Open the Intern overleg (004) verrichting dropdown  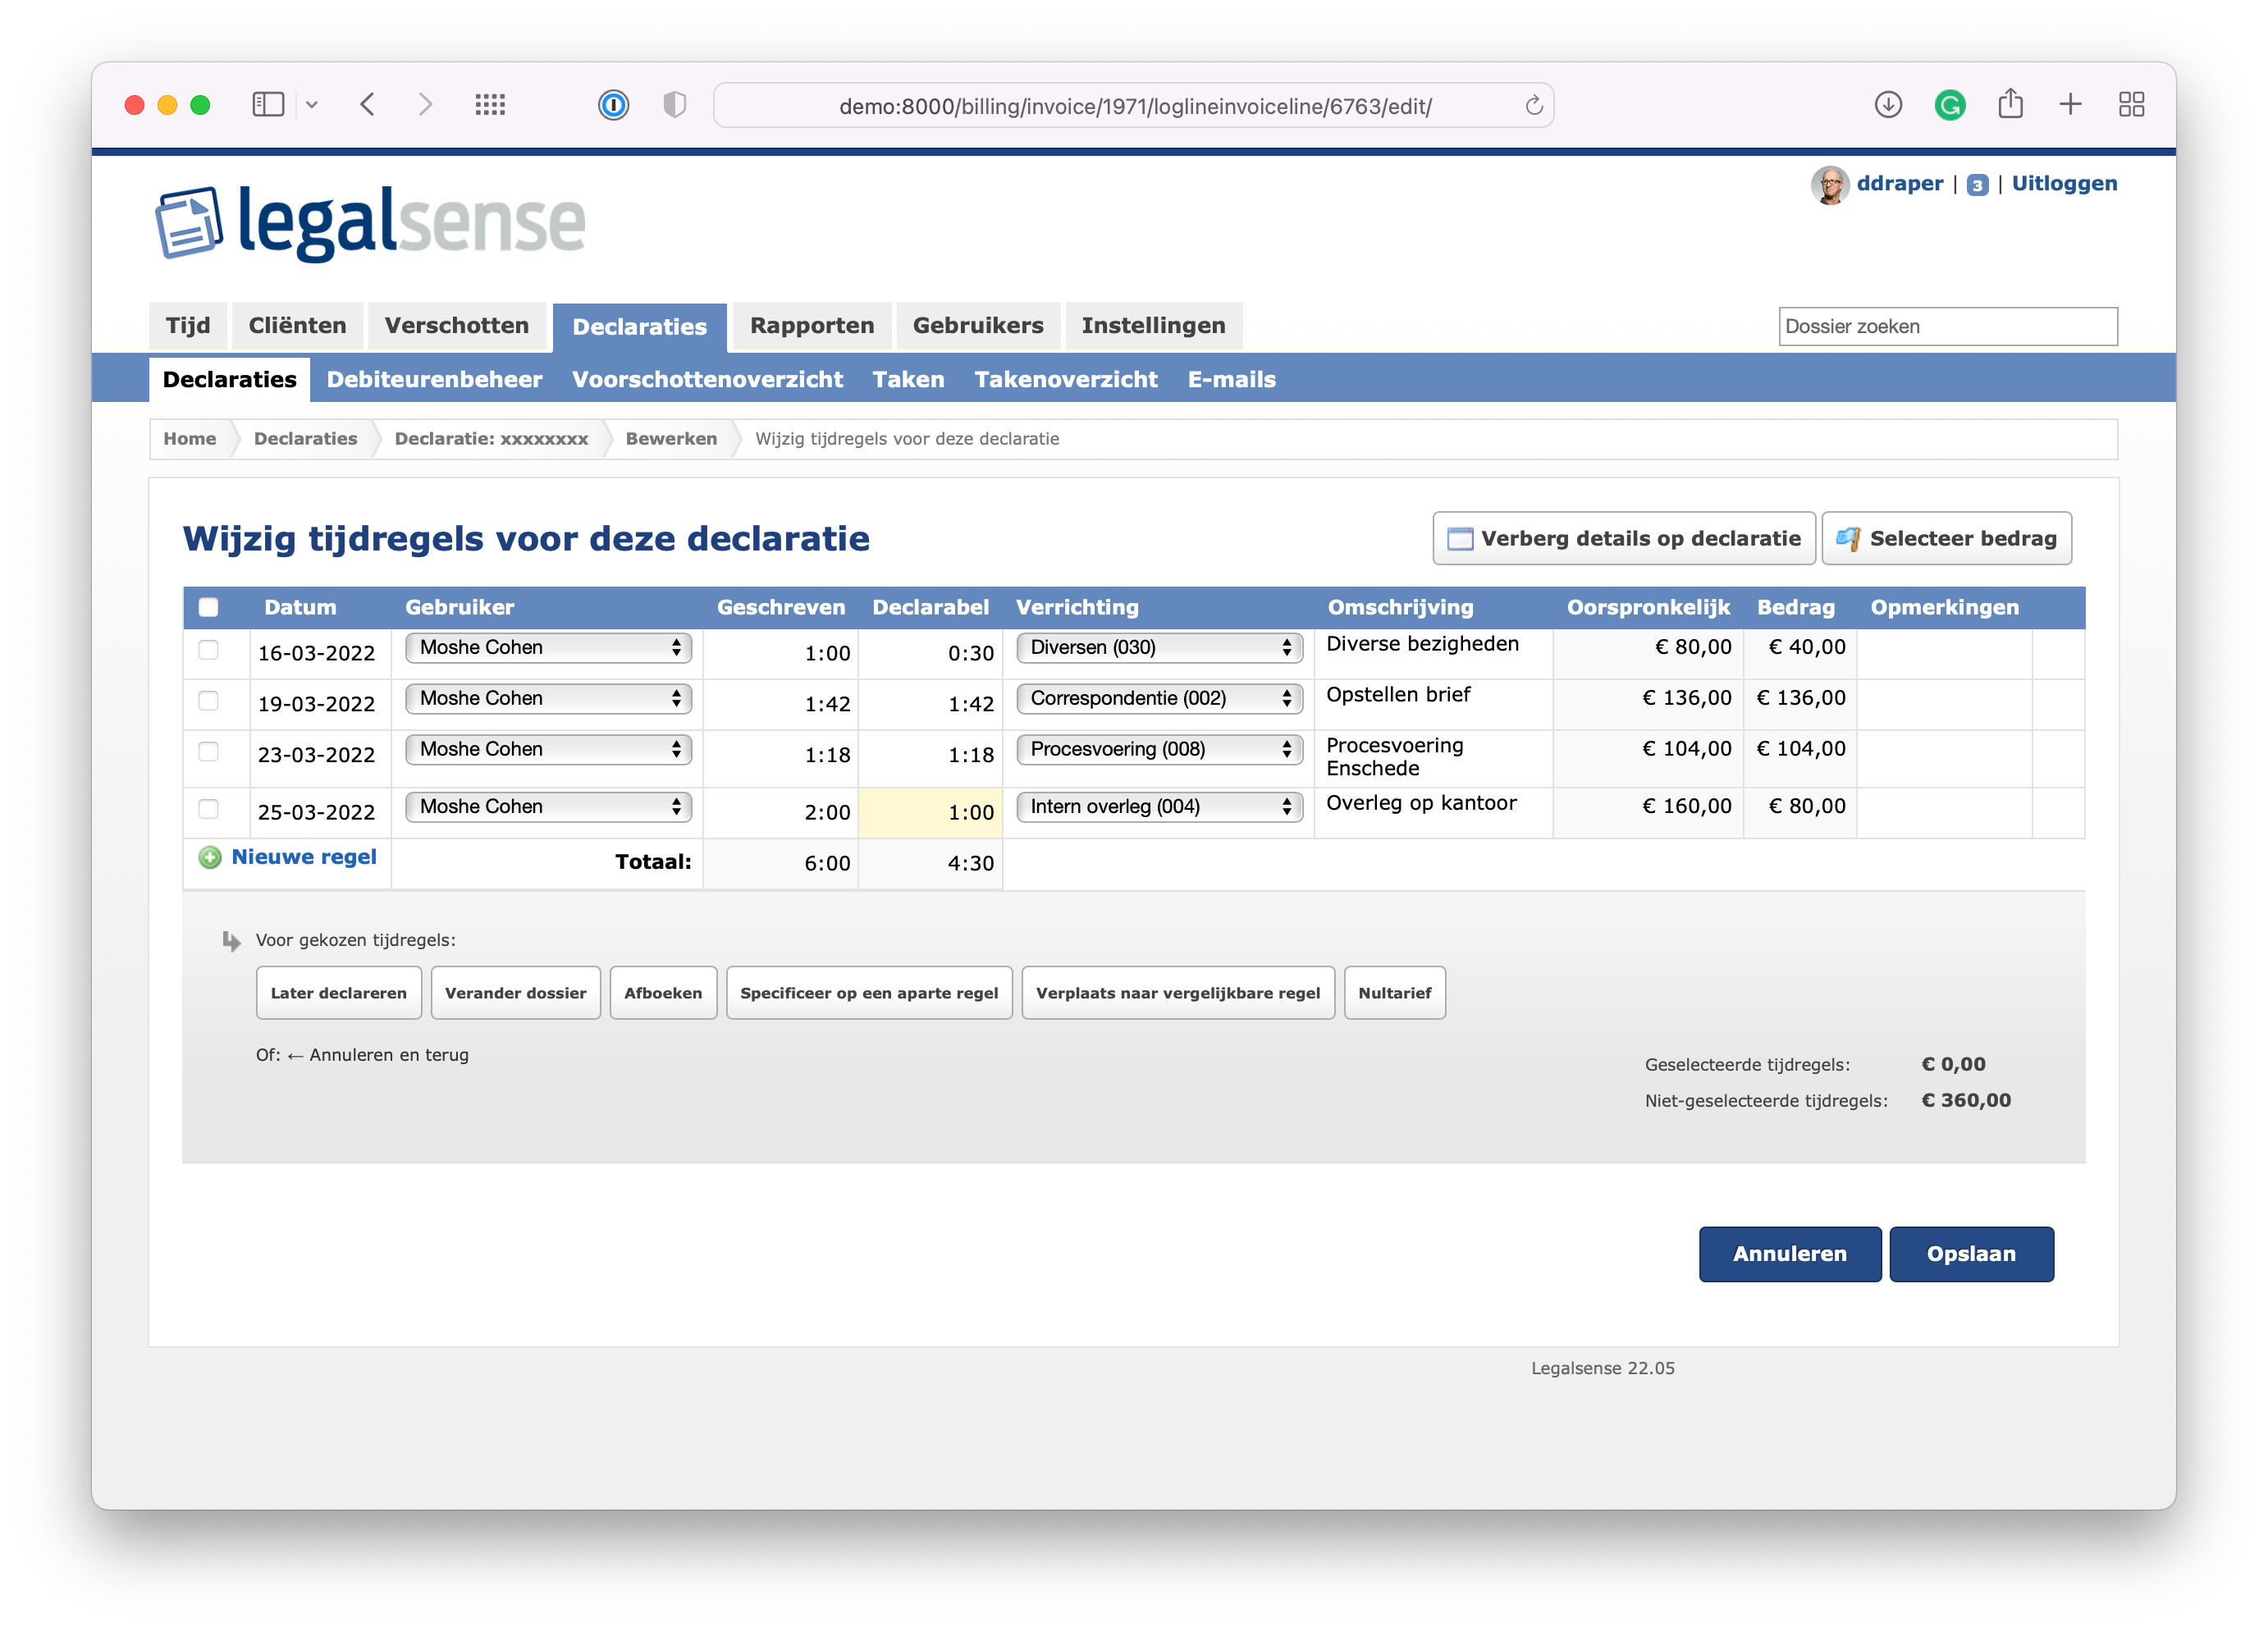(1159, 807)
